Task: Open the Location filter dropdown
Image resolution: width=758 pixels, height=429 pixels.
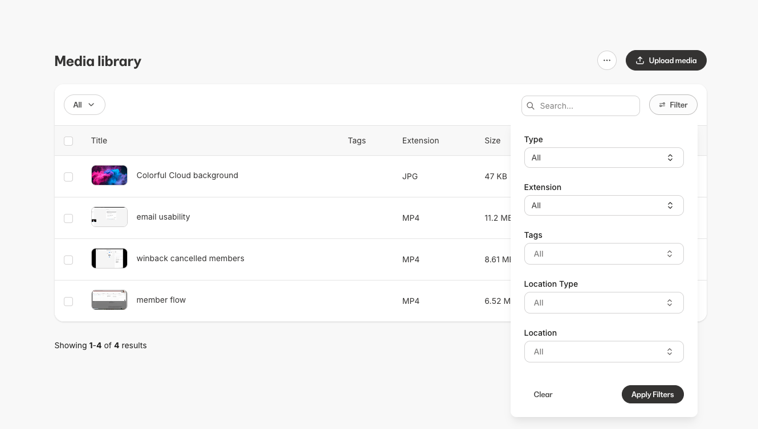Action: pyautogui.click(x=604, y=352)
